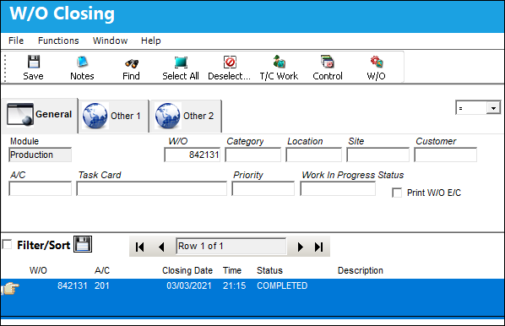Click the Status column header
Viewport: 505px width, 326px height.
point(269,270)
